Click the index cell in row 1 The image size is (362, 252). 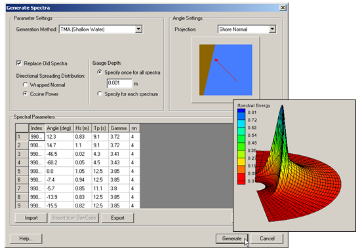tap(37, 137)
